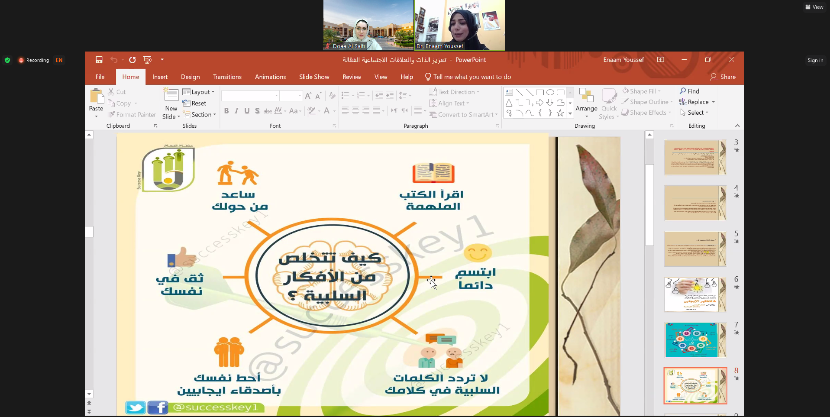Open the Layout dropdown
830x417 pixels.
coord(199,92)
